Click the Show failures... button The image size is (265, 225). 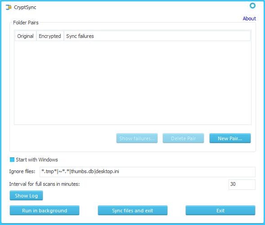137,138
